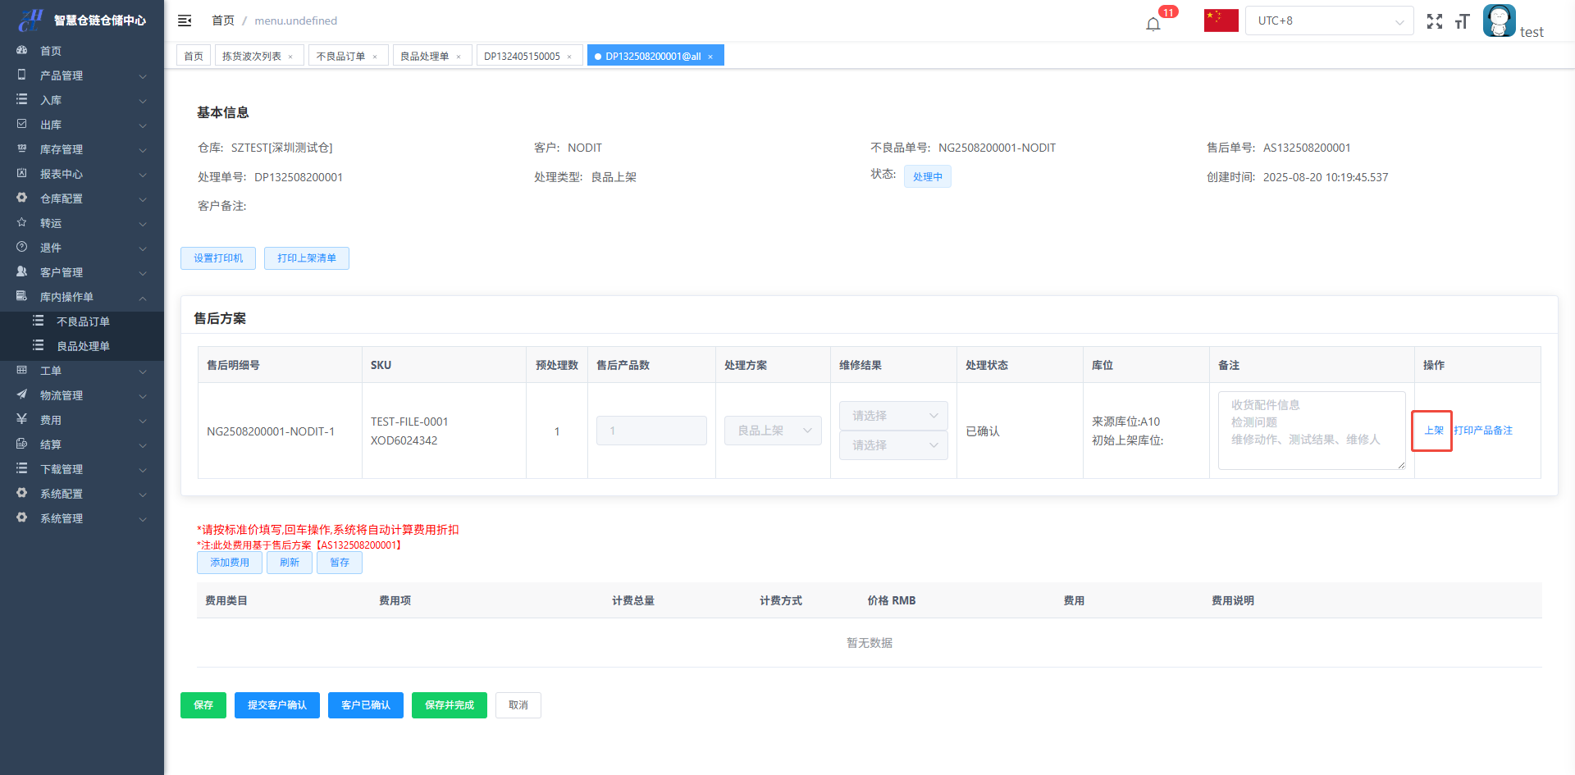Click the 打印上架清单 button
Viewport: 1575px width, 775px height.
pyautogui.click(x=306, y=258)
